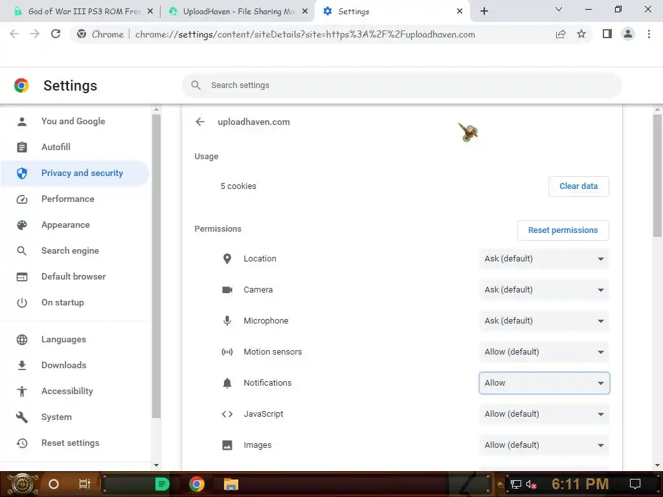This screenshot has width=663, height=497.
Task: Open the Images permission dropdown
Action: click(544, 445)
